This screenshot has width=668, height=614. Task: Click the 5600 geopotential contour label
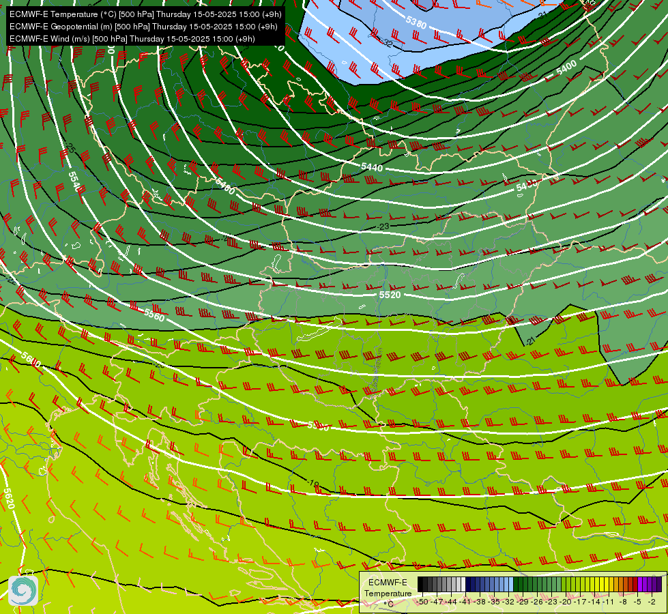[30, 360]
